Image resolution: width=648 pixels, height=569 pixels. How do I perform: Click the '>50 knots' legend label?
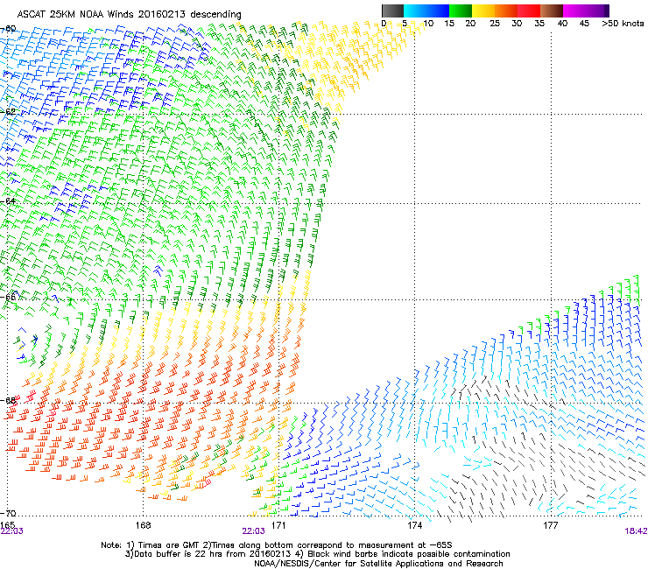623,24
